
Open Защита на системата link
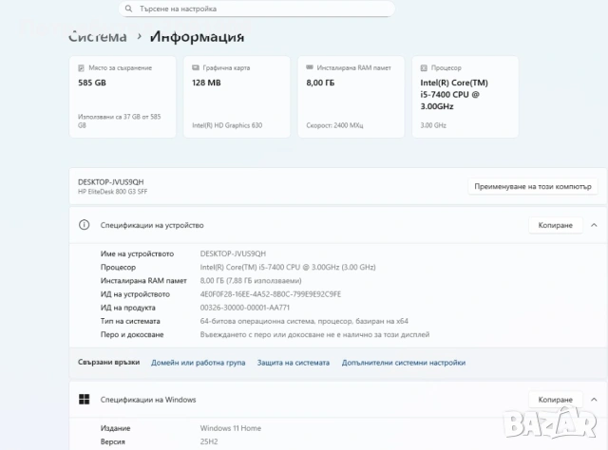click(x=294, y=363)
